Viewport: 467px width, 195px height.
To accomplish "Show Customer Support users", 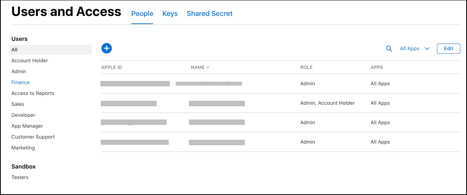I will click(x=33, y=137).
